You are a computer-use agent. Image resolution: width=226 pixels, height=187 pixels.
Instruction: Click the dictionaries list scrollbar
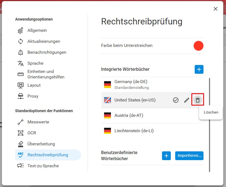(x=210, y=125)
